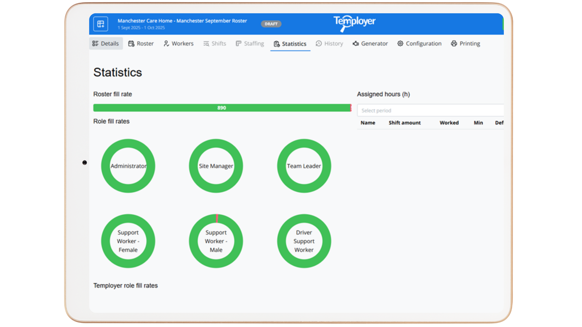Sort by the Shift amount column header
The height and width of the screenshot is (327, 582).
tap(404, 123)
